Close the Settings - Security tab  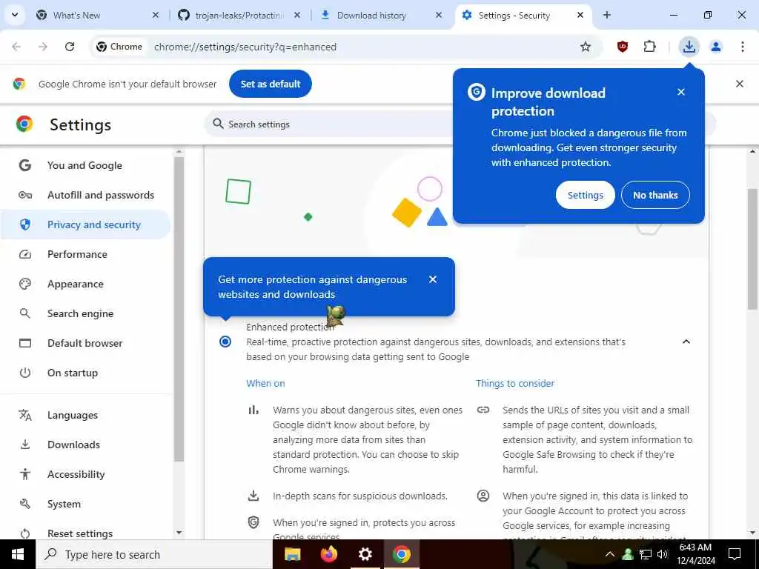coord(580,16)
